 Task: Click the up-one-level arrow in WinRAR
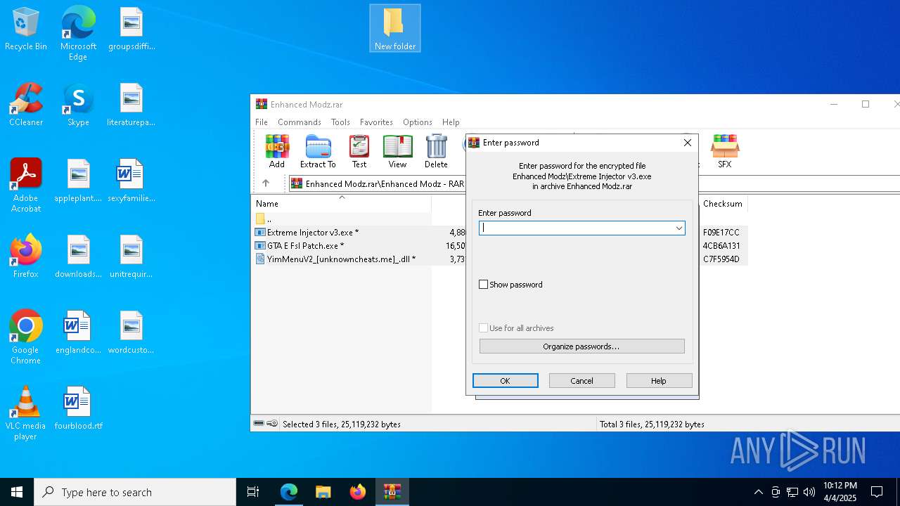point(266,183)
